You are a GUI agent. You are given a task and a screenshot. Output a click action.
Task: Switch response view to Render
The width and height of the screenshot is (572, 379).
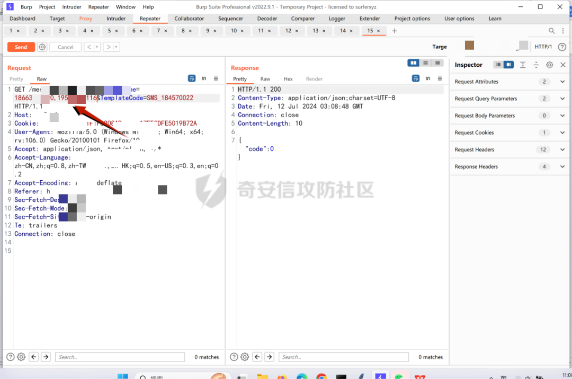[x=314, y=79]
